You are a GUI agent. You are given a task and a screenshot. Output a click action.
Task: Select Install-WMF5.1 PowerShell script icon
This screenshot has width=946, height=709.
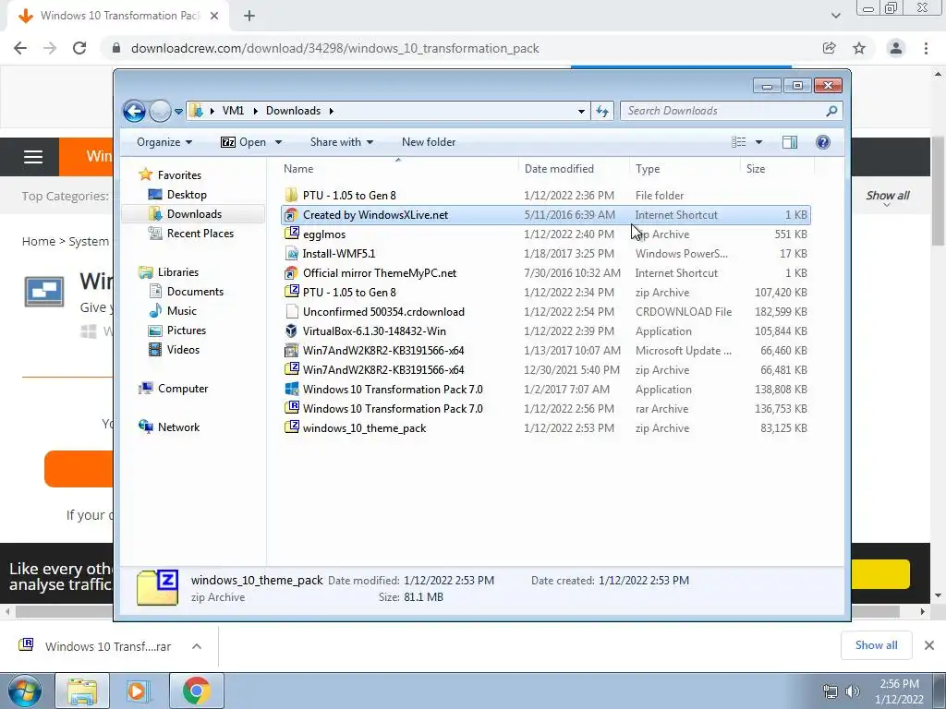291,253
